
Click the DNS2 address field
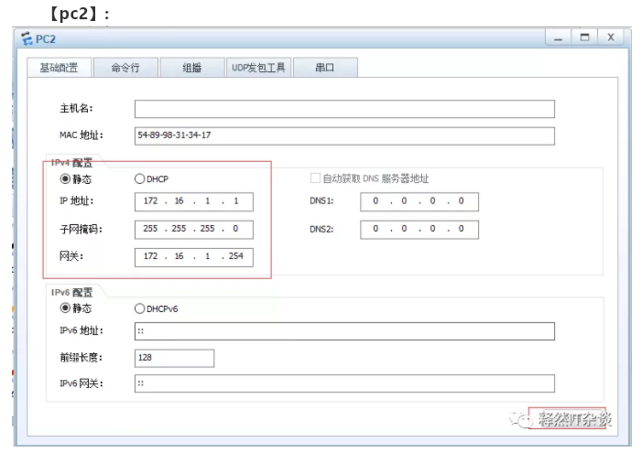click(419, 230)
